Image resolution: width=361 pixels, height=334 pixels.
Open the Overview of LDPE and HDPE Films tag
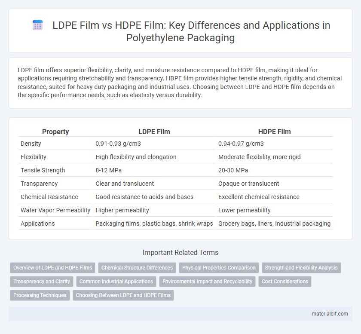point(52,268)
